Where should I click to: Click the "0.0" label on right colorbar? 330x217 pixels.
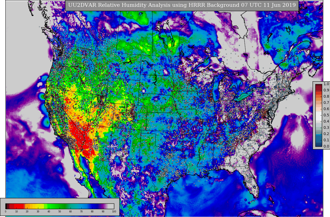coord(326,146)
